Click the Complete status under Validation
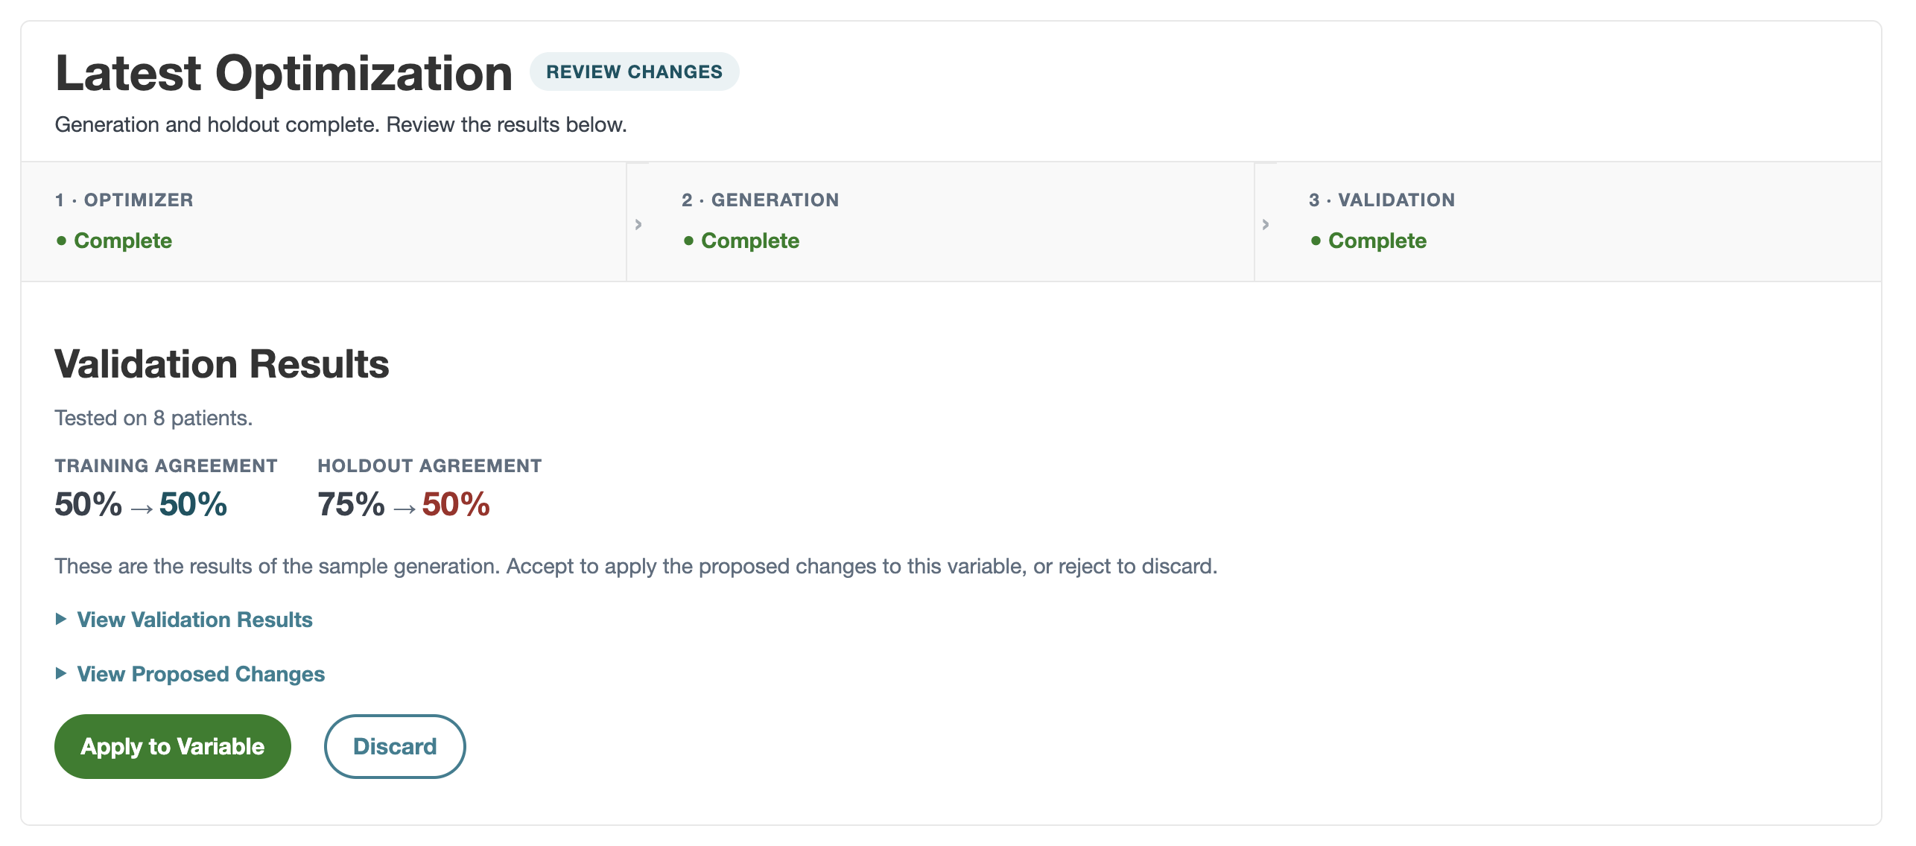The width and height of the screenshot is (1916, 846). tap(1377, 241)
